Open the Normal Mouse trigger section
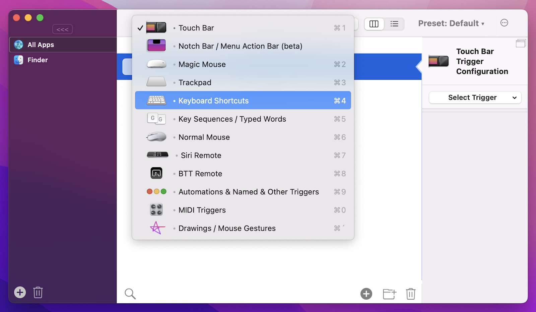The height and width of the screenshot is (312, 536). pos(204,137)
